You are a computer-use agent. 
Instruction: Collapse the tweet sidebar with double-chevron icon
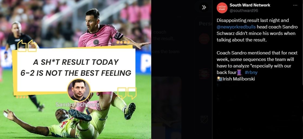204,8
